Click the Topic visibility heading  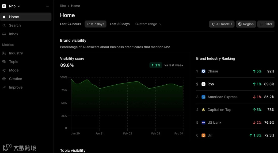click(x=73, y=151)
